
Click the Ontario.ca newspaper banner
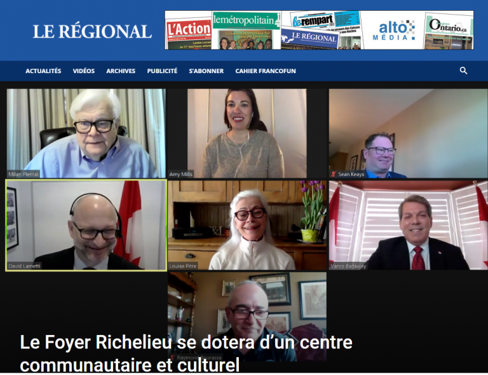click(449, 31)
